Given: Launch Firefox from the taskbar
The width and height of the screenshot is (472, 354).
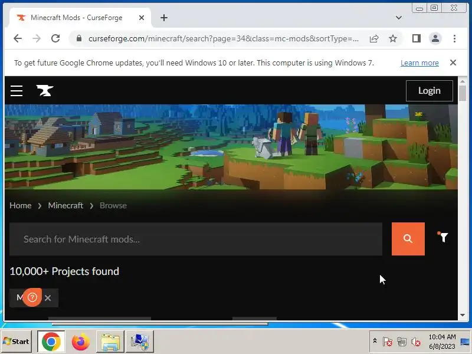Looking at the screenshot, I should click(x=80, y=342).
